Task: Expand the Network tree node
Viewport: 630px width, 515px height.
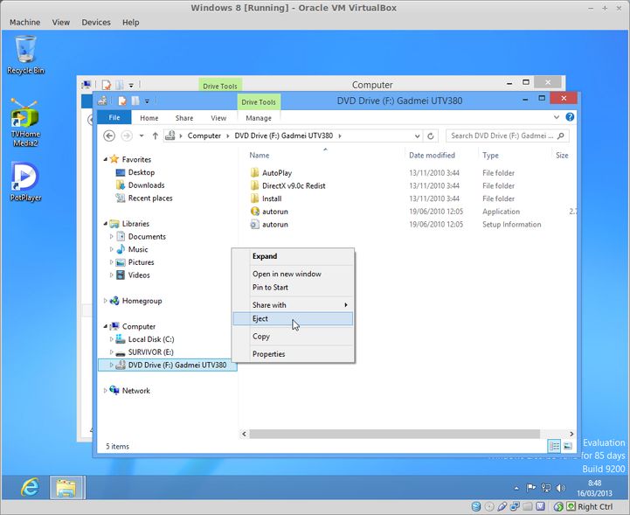Action: click(105, 390)
